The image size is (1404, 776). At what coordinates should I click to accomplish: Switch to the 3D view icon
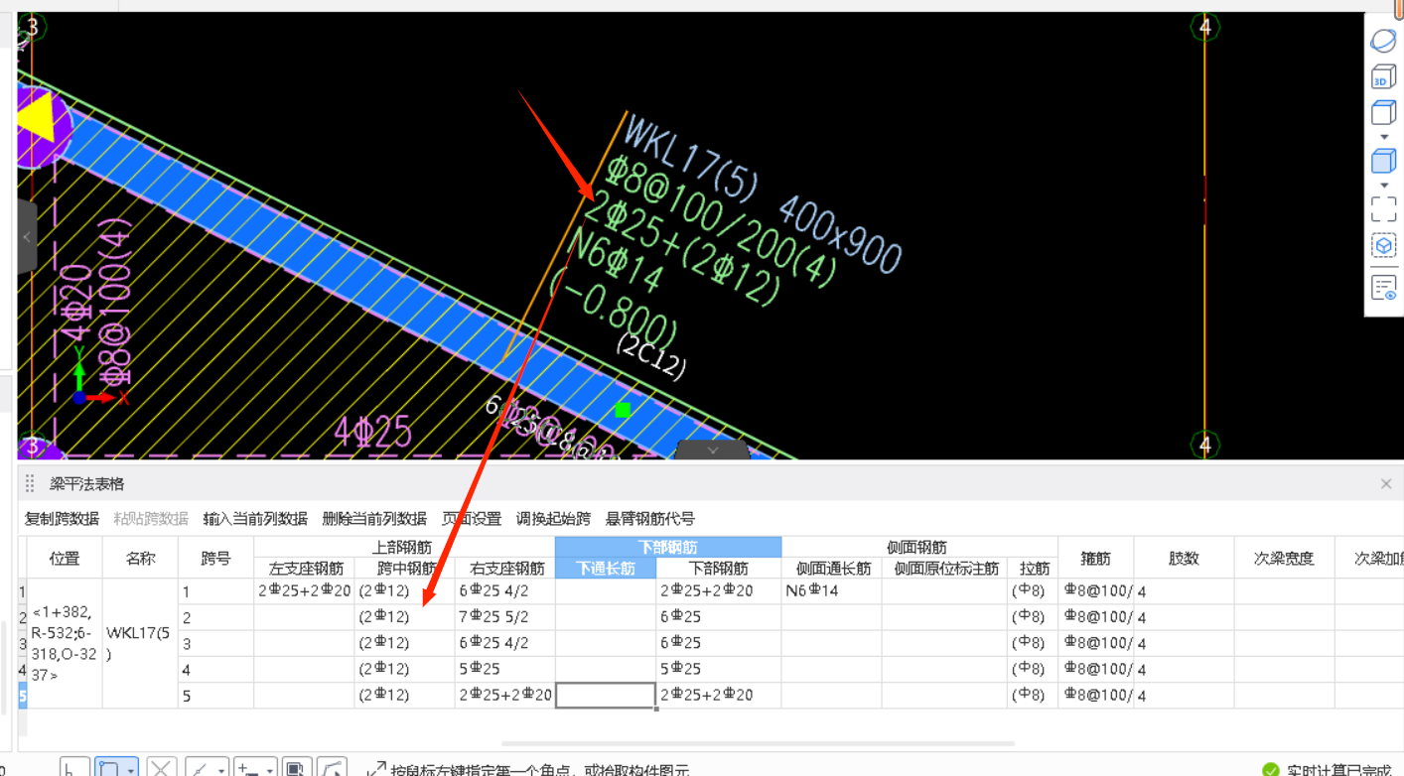pos(1383,77)
